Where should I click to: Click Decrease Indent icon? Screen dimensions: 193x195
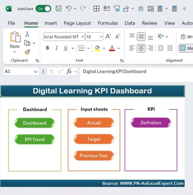pyautogui.click(x=161, y=48)
